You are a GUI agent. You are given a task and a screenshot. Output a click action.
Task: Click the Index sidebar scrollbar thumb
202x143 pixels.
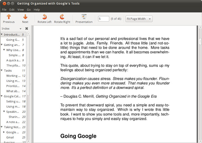click(x=28, y=65)
